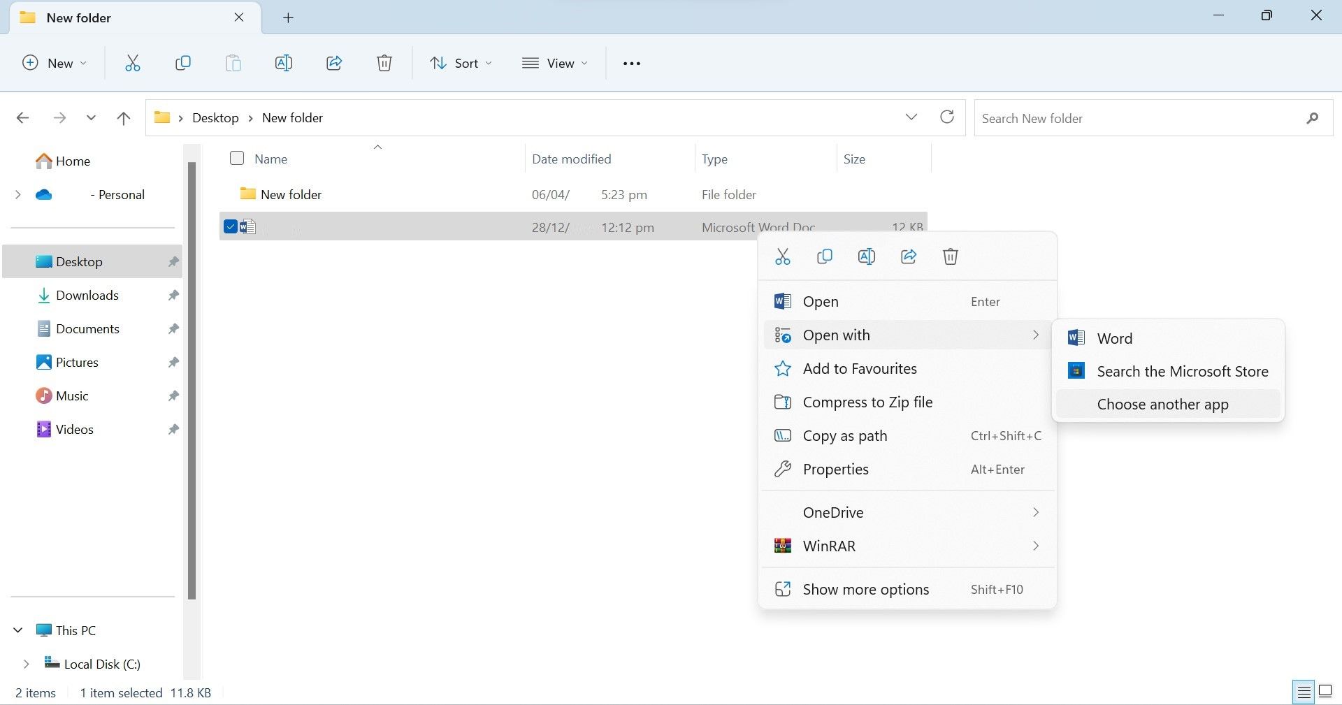Toggle the select all checkbox in header
Image resolution: width=1342 pixels, height=705 pixels.
click(x=237, y=159)
